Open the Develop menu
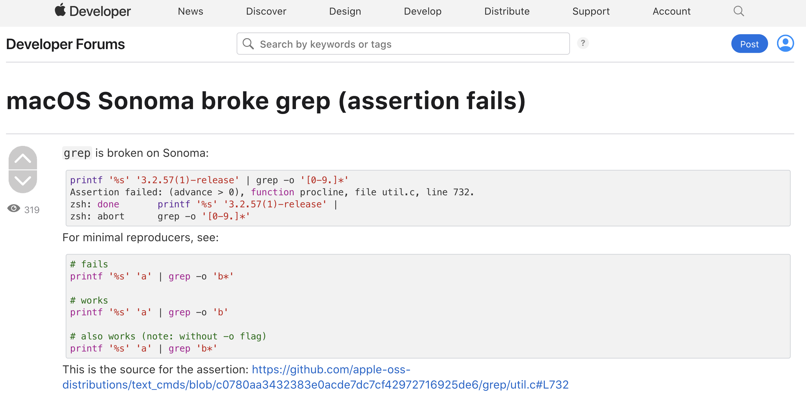 (x=423, y=11)
